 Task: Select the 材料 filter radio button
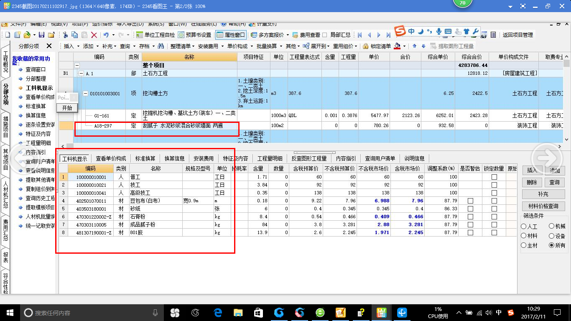[524, 236]
